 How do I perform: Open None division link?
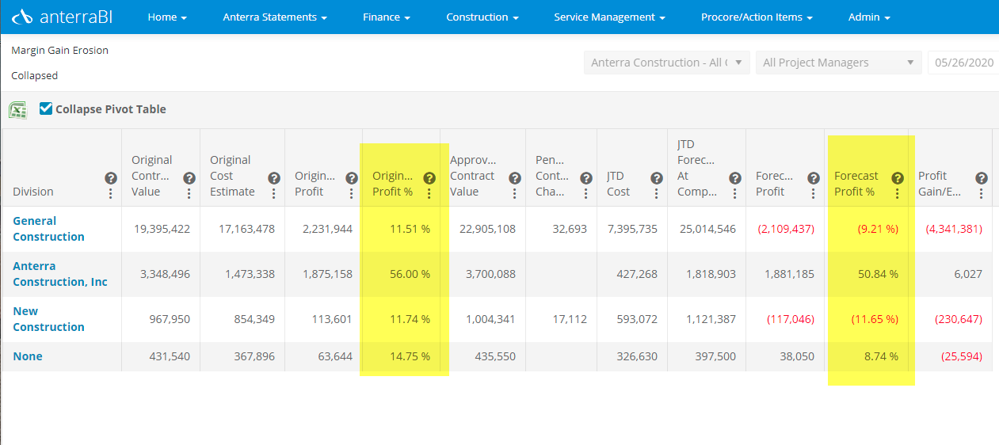coord(28,356)
